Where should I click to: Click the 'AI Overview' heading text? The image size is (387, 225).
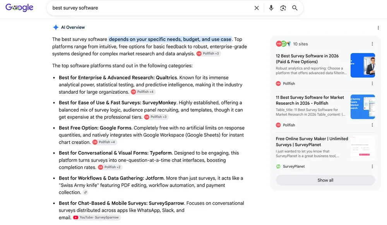tap(73, 27)
